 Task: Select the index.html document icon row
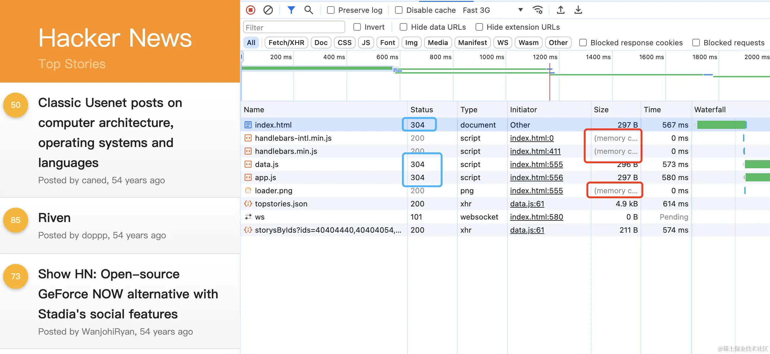pos(248,125)
